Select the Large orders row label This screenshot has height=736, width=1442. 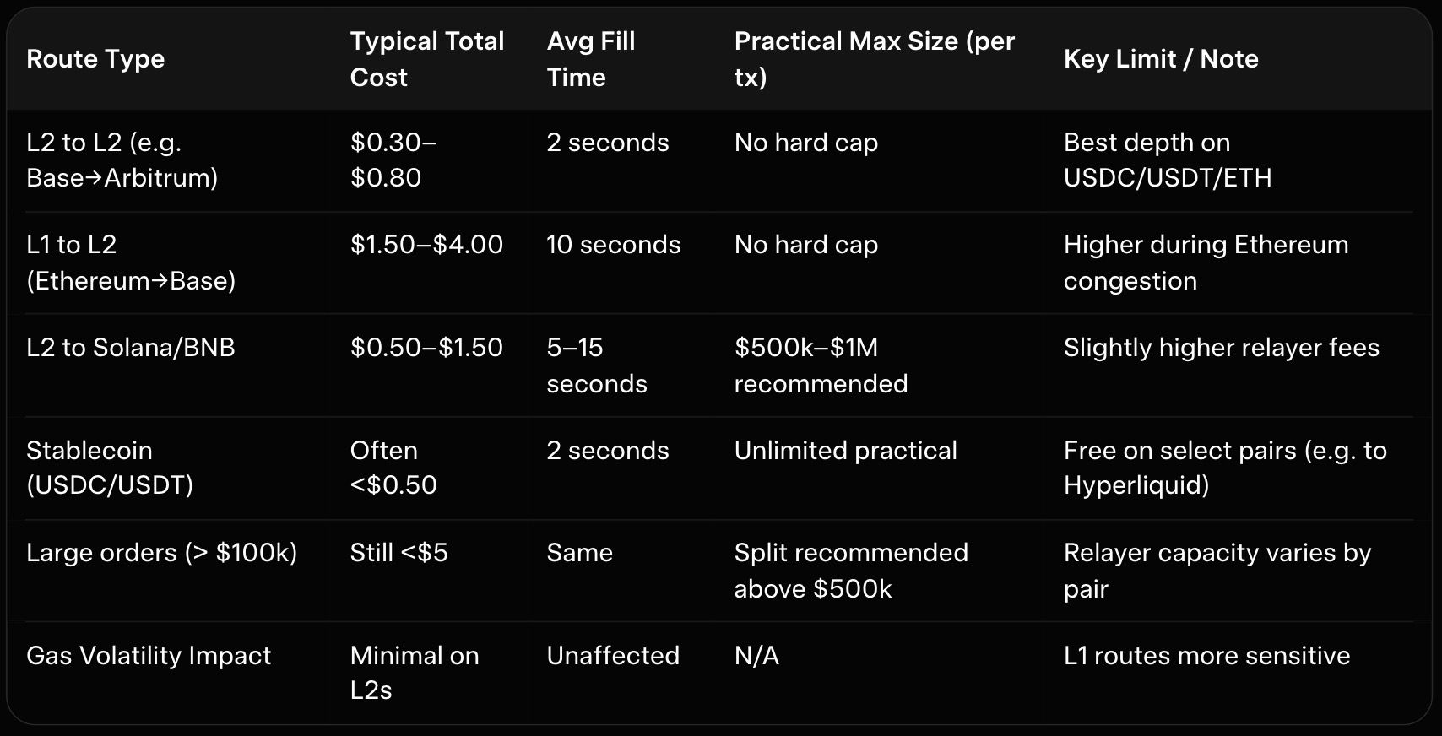click(161, 553)
